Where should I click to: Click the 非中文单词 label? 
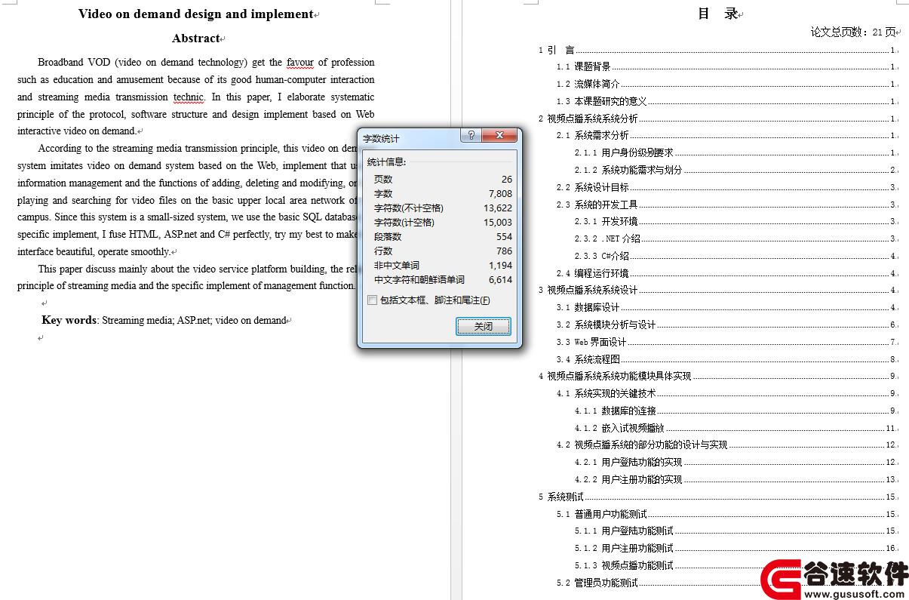pyautogui.click(x=396, y=266)
